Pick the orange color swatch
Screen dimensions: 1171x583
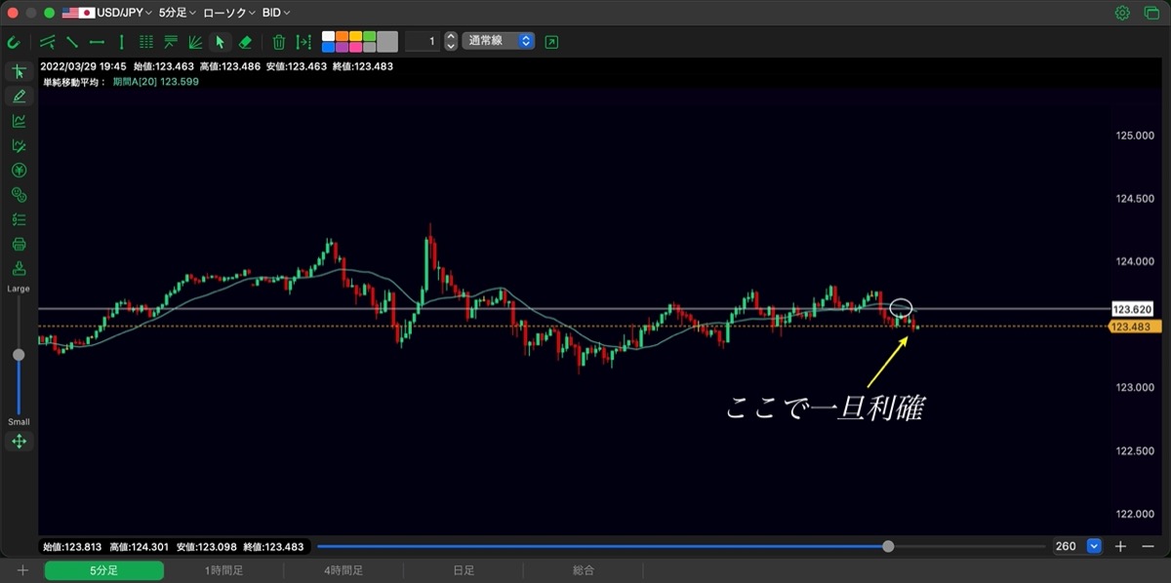[342, 36]
